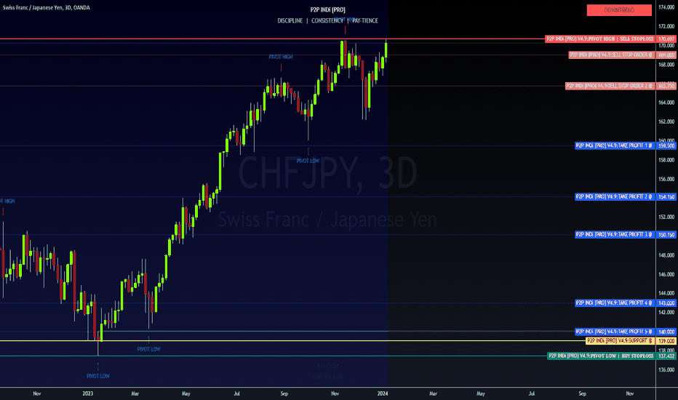The height and width of the screenshot is (400, 678).
Task: Click 158.000 on the price axis
Action: click(666, 160)
